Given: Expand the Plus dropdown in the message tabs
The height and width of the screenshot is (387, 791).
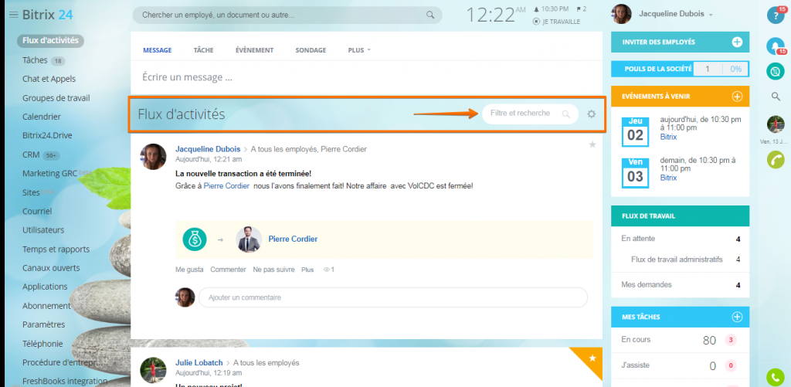Looking at the screenshot, I should (x=359, y=50).
